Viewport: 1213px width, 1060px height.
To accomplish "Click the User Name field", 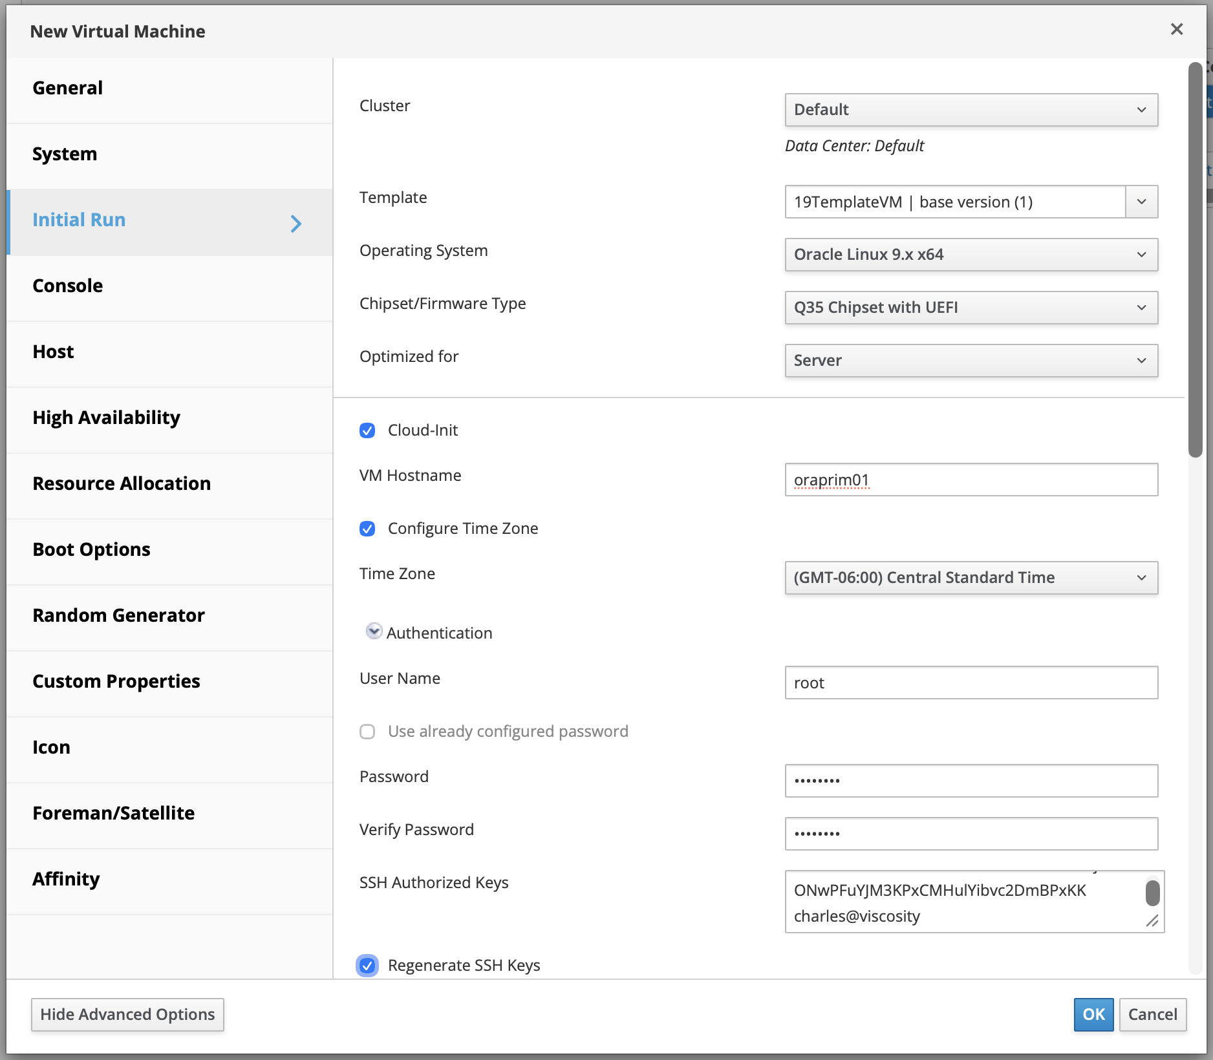I will point(971,683).
